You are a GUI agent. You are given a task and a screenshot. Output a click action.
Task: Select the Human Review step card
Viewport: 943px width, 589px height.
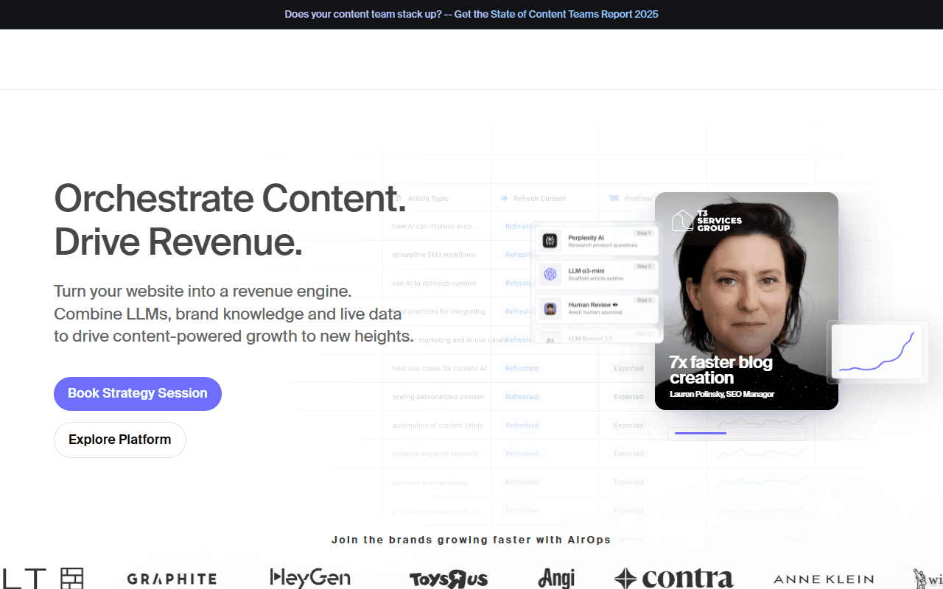tap(597, 308)
